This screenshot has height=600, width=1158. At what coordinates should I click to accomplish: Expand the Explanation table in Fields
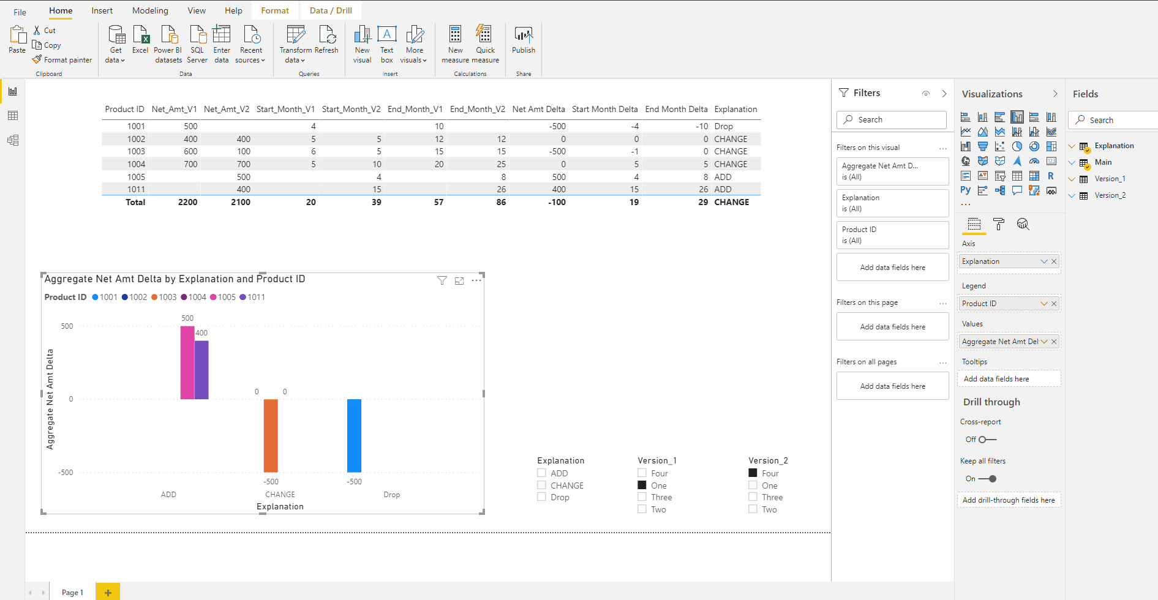(1072, 146)
